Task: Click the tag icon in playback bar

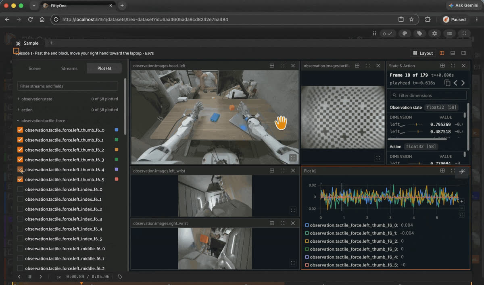Action: click(x=120, y=277)
